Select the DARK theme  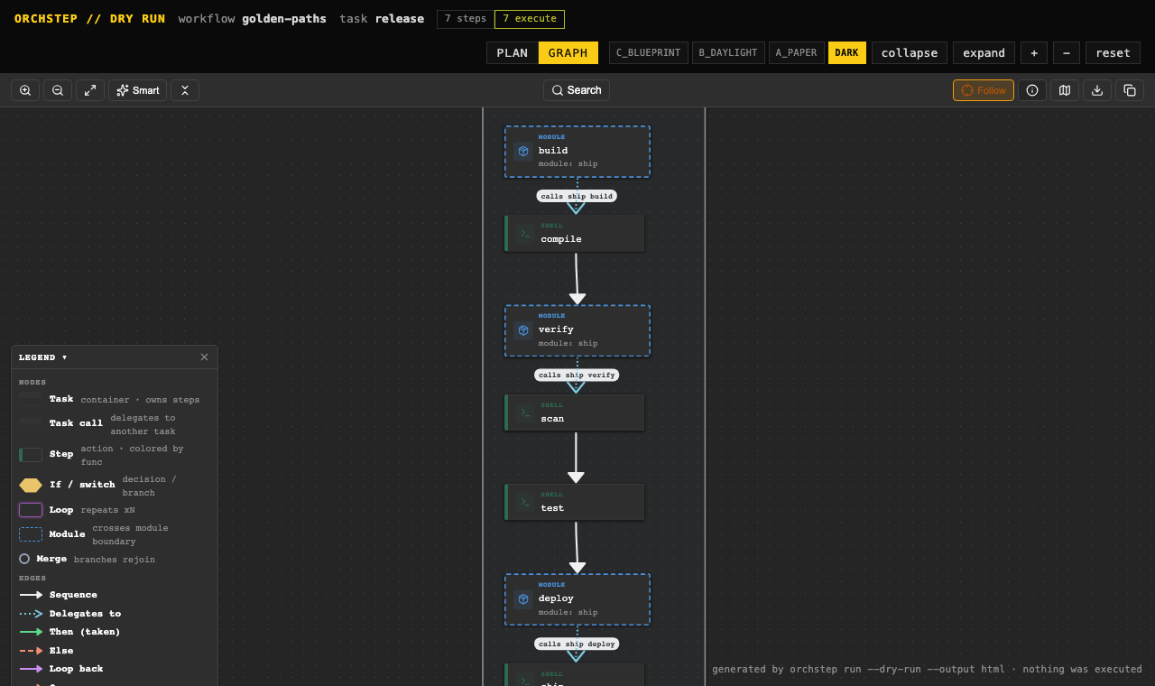tap(847, 52)
